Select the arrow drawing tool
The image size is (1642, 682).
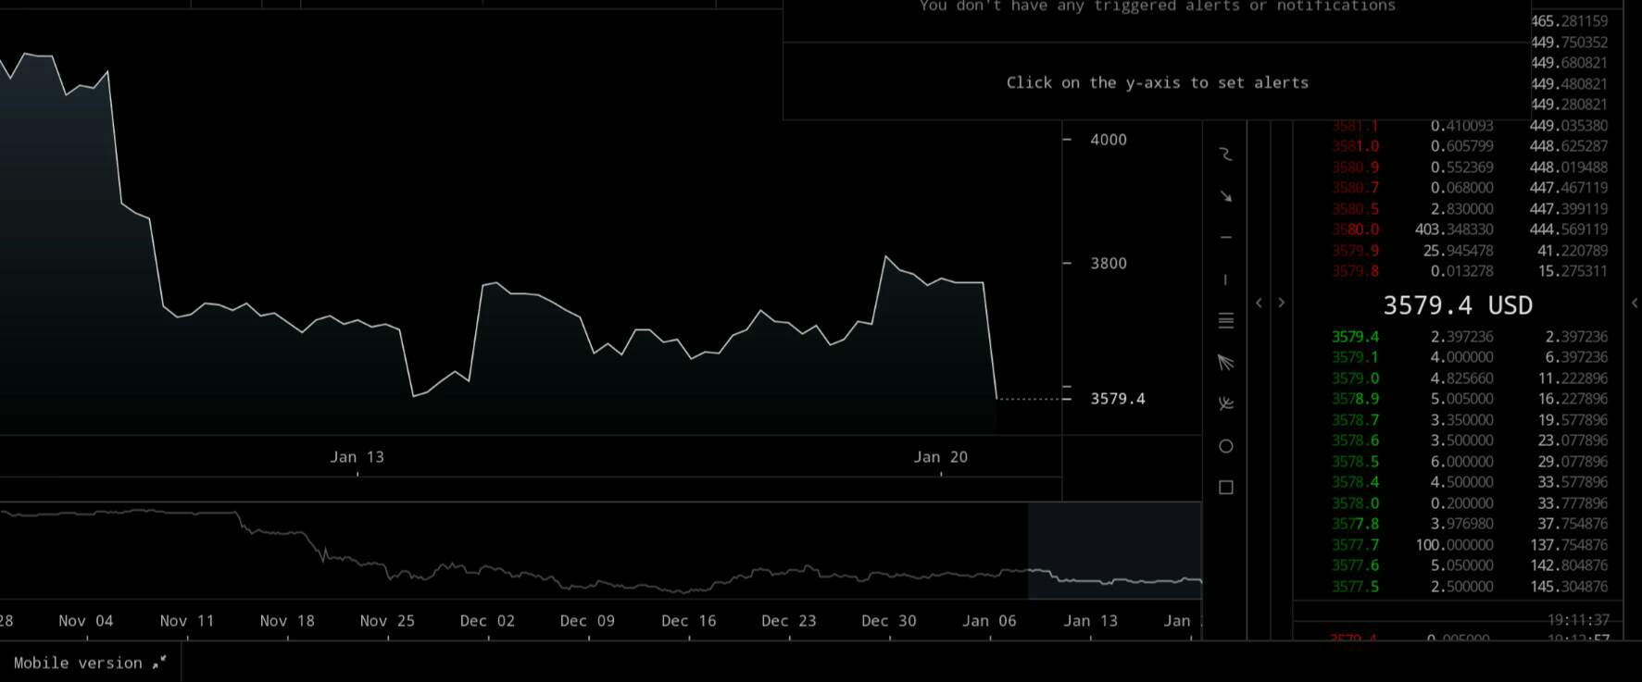(x=1225, y=196)
